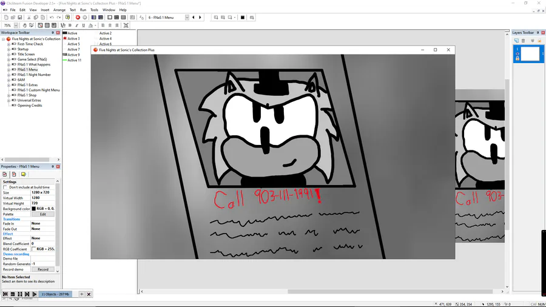Click the play button in debugger bar
The width and height of the screenshot is (546, 307).
[35, 294]
